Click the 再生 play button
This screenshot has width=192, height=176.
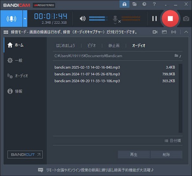(x=134, y=154)
